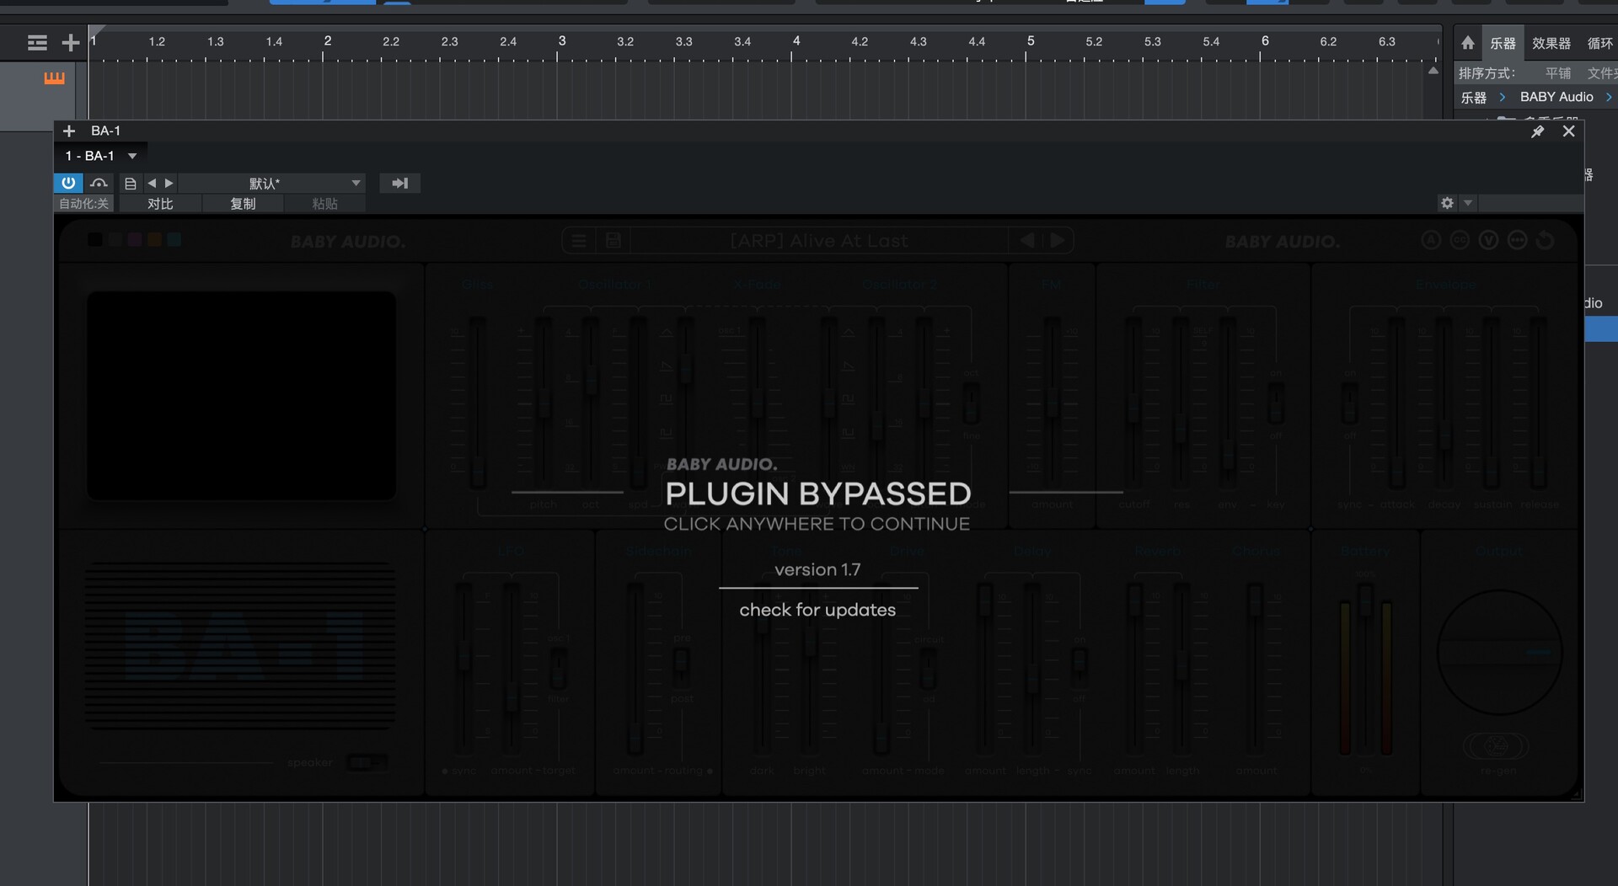
Task: Load previous preset with left arrow
Action: (152, 183)
